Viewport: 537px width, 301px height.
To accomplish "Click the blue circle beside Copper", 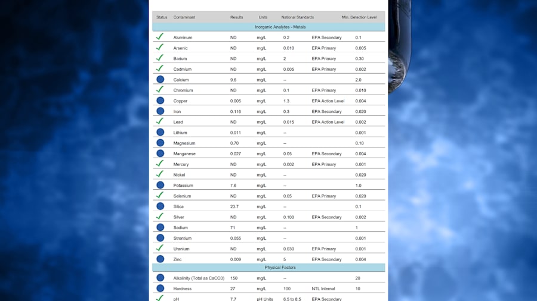I will [161, 101].
